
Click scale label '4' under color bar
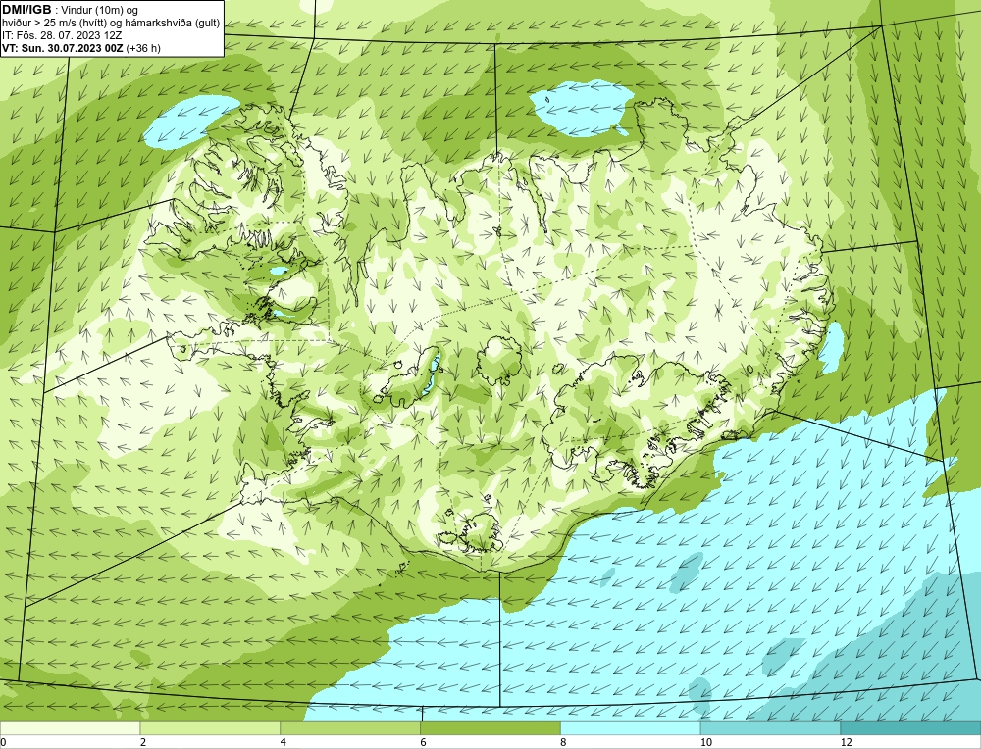[x=284, y=742]
